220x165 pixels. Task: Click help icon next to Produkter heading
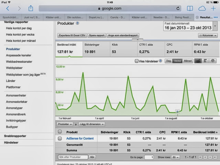pos(77,23)
